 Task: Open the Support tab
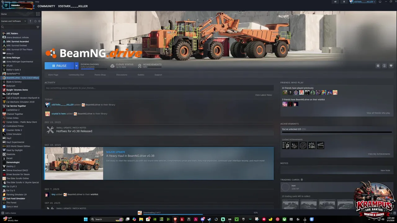tap(158, 75)
